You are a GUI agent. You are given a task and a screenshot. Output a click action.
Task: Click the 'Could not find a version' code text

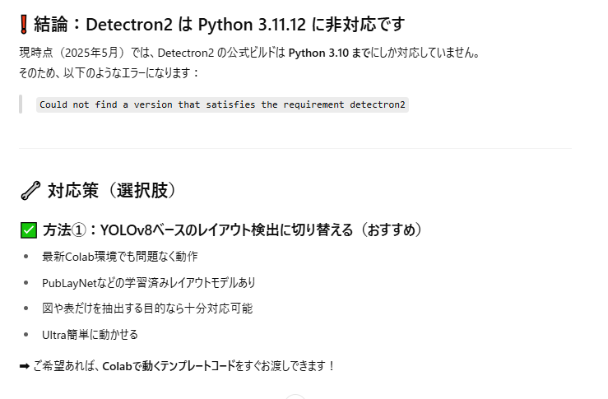223,105
